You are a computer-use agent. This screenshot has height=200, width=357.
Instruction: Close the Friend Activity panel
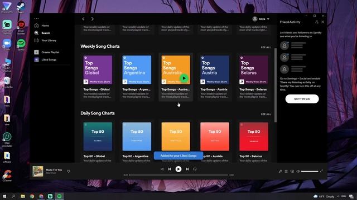pyautogui.click(x=323, y=22)
